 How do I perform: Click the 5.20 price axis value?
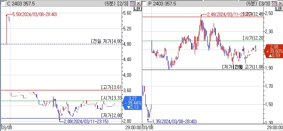click(127, 29)
